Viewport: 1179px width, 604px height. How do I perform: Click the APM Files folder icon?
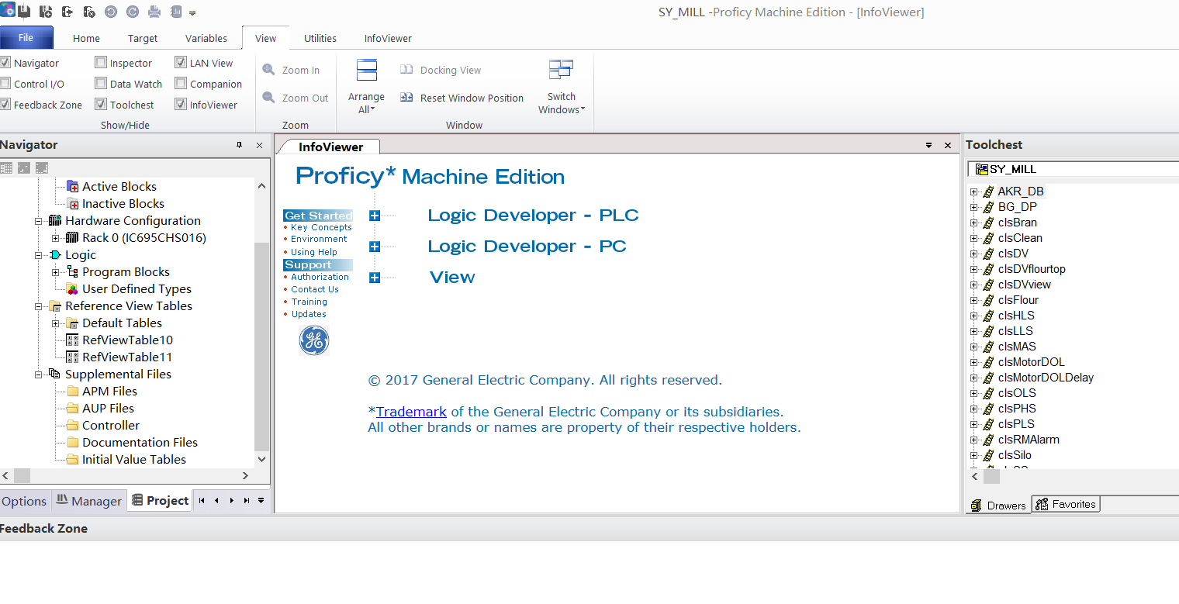pyautogui.click(x=73, y=391)
